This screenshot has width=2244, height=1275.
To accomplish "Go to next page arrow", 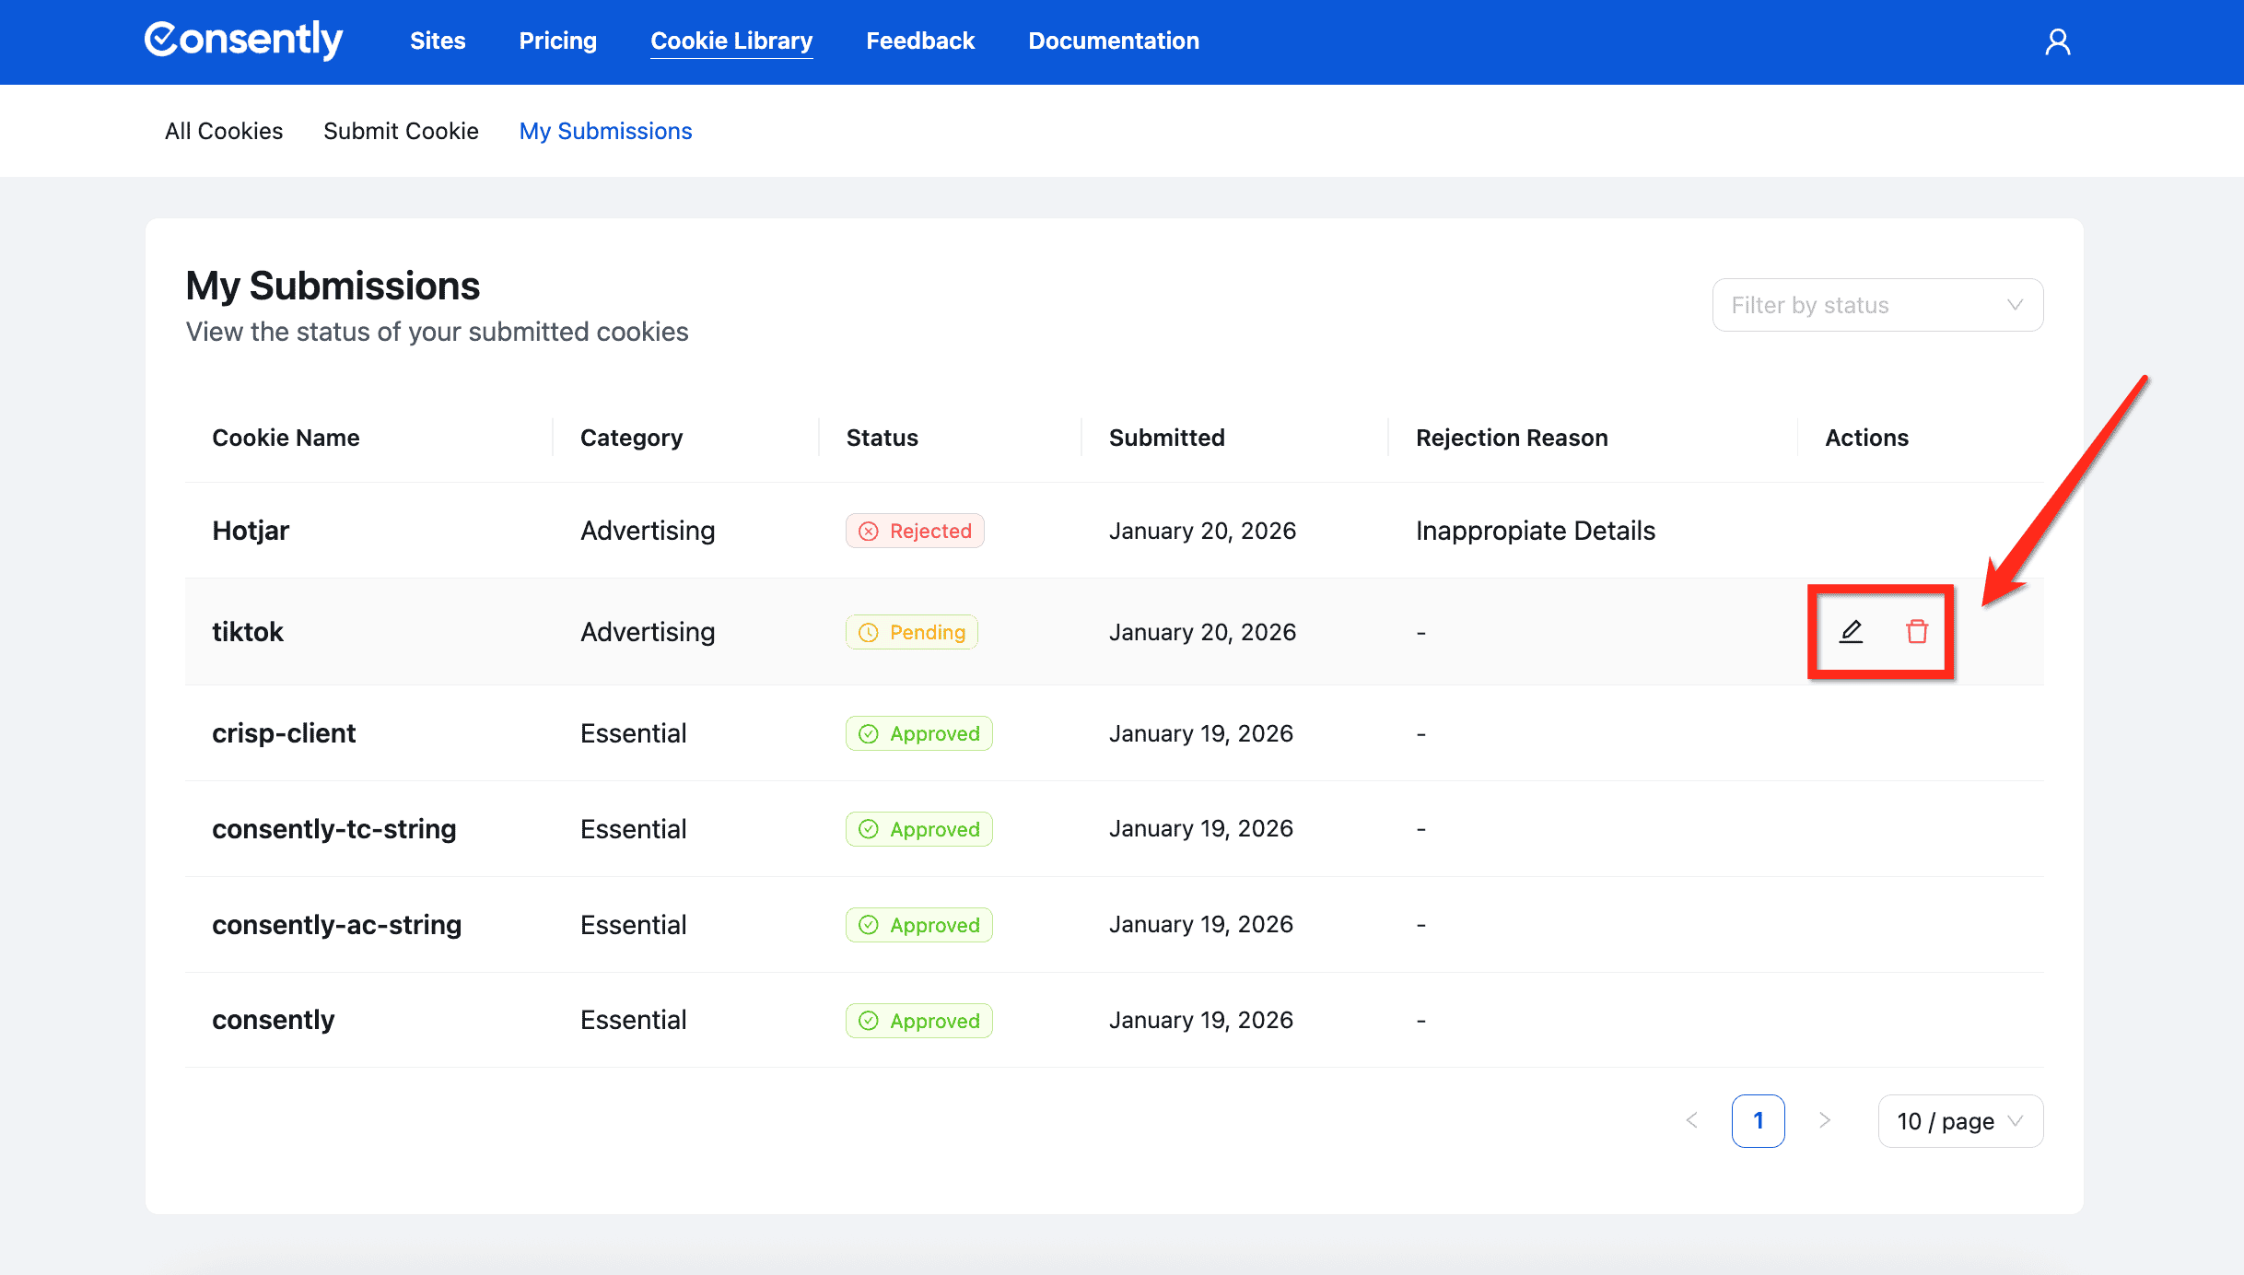I will click(1824, 1120).
